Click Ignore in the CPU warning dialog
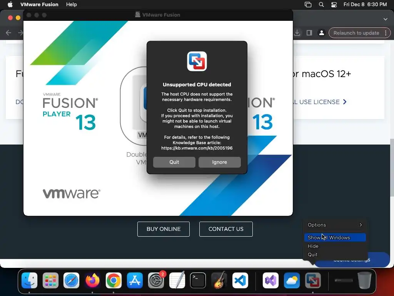Image resolution: width=394 pixels, height=296 pixels. 220,162
